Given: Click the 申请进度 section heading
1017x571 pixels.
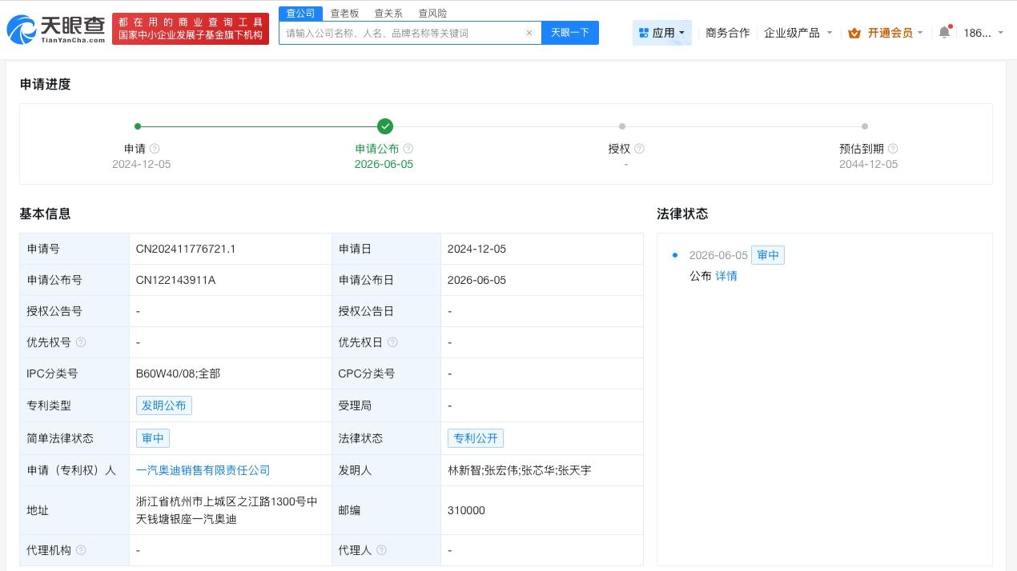Looking at the screenshot, I should (46, 84).
